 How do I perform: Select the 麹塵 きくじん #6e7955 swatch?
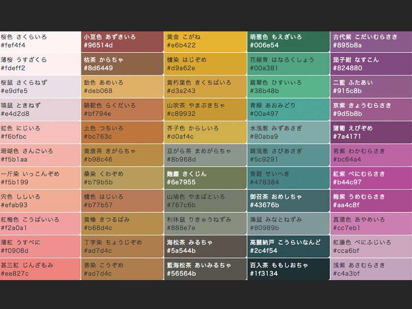[x=205, y=178]
